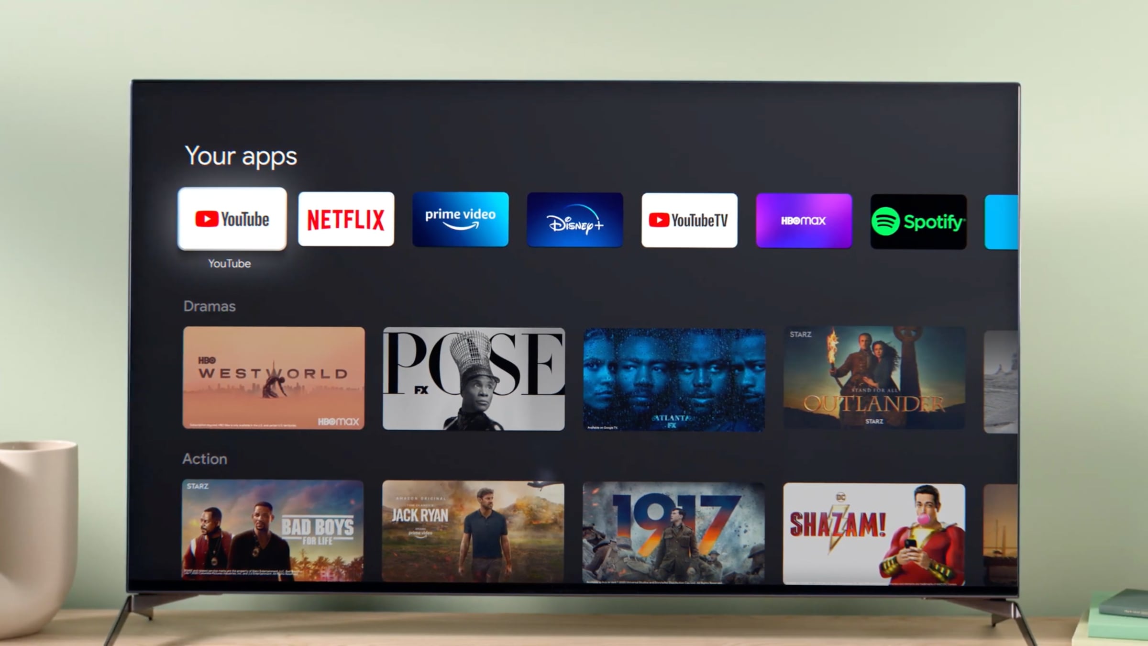Select Jack Ryan Prime Video show
This screenshot has width=1148, height=646.
[x=473, y=530]
